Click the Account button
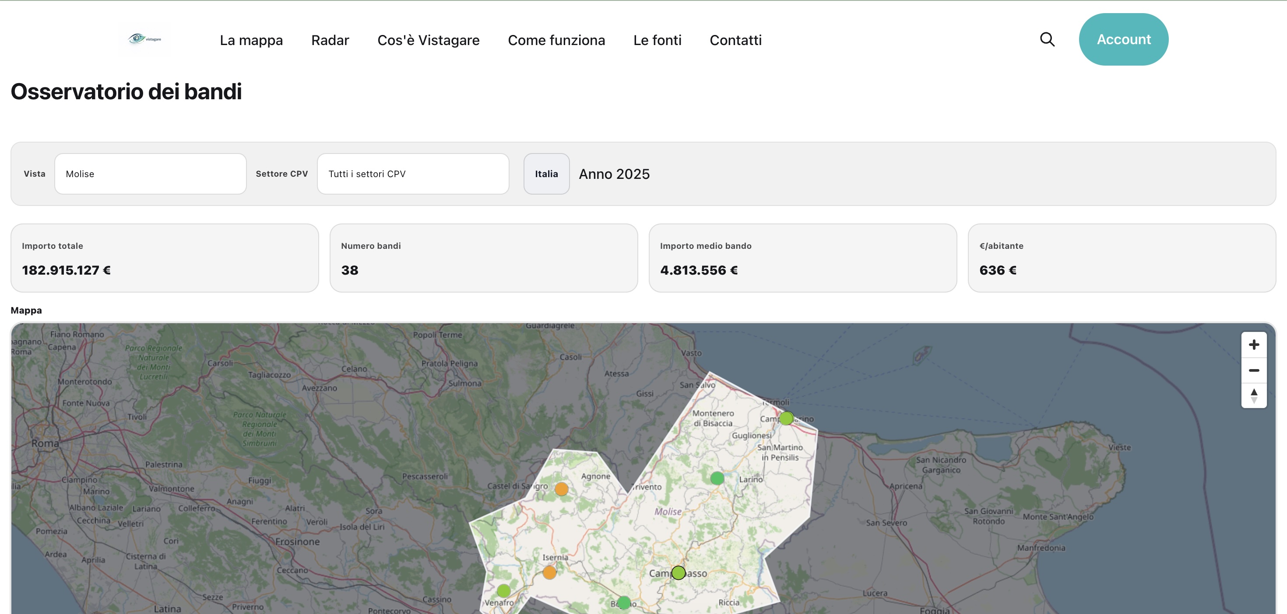The width and height of the screenshot is (1287, 614). [1124, 39]
